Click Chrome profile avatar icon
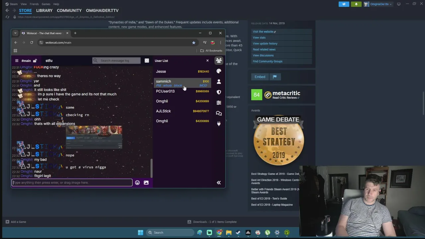 pos(212,42)
